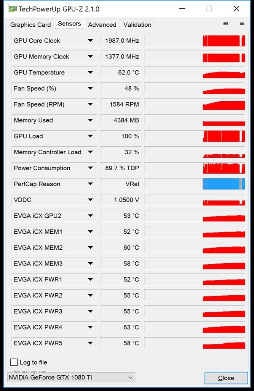Maximize the GPU-Z window
The width and height of the screenshot is (254, 391).
tap(209, 9)
